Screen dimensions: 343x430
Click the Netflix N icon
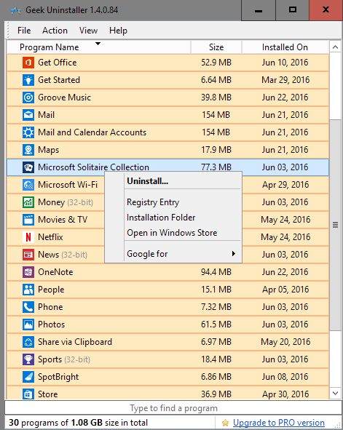click(x=28, y=237)
